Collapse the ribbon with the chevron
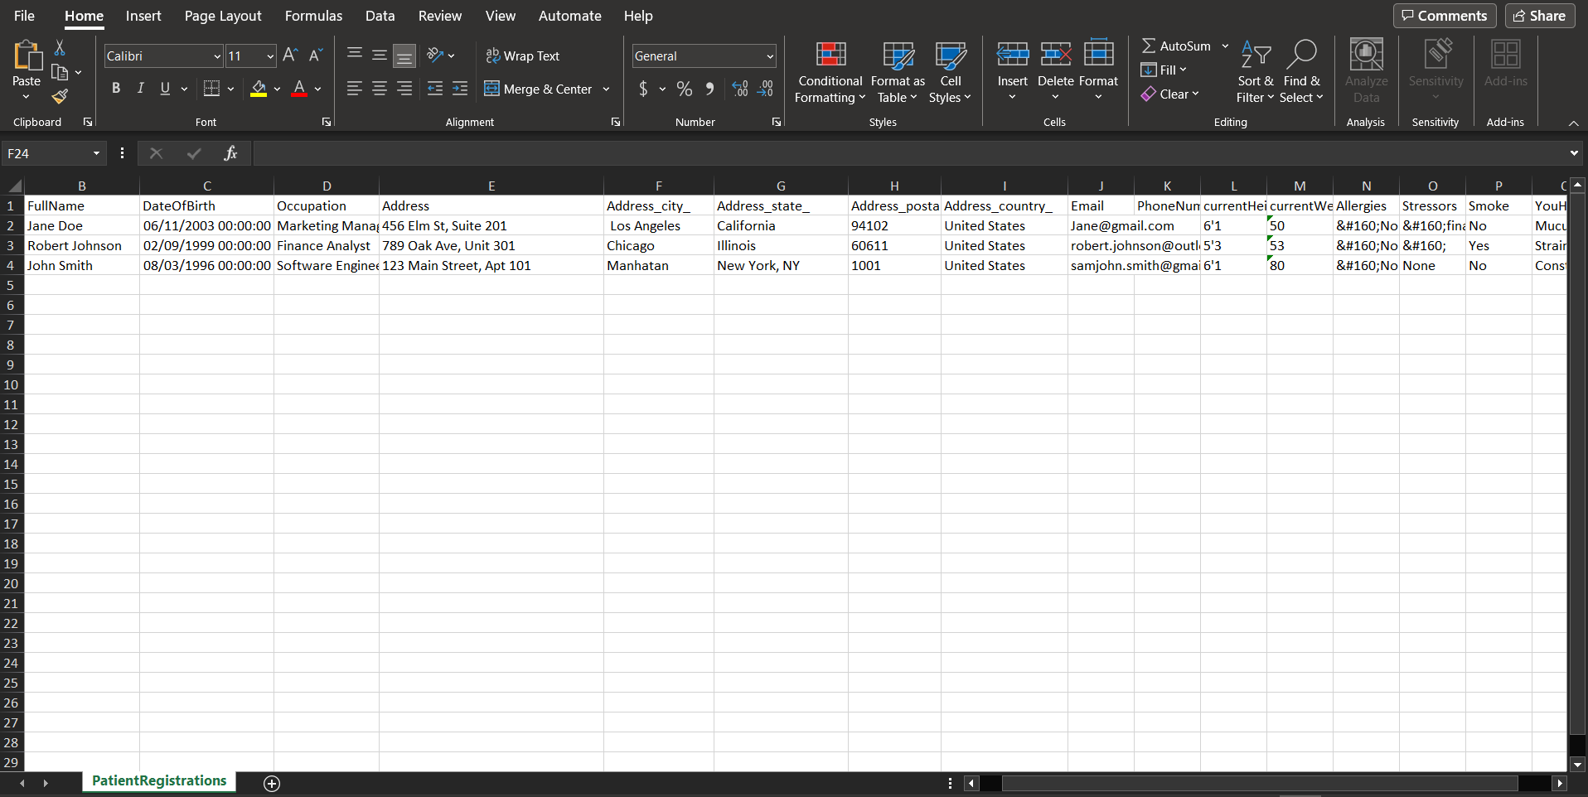 1572,123
